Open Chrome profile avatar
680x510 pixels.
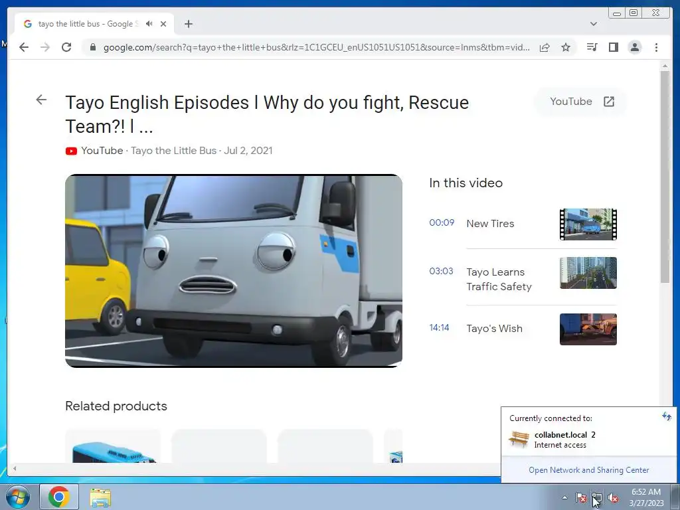click(x=634, y=47)
